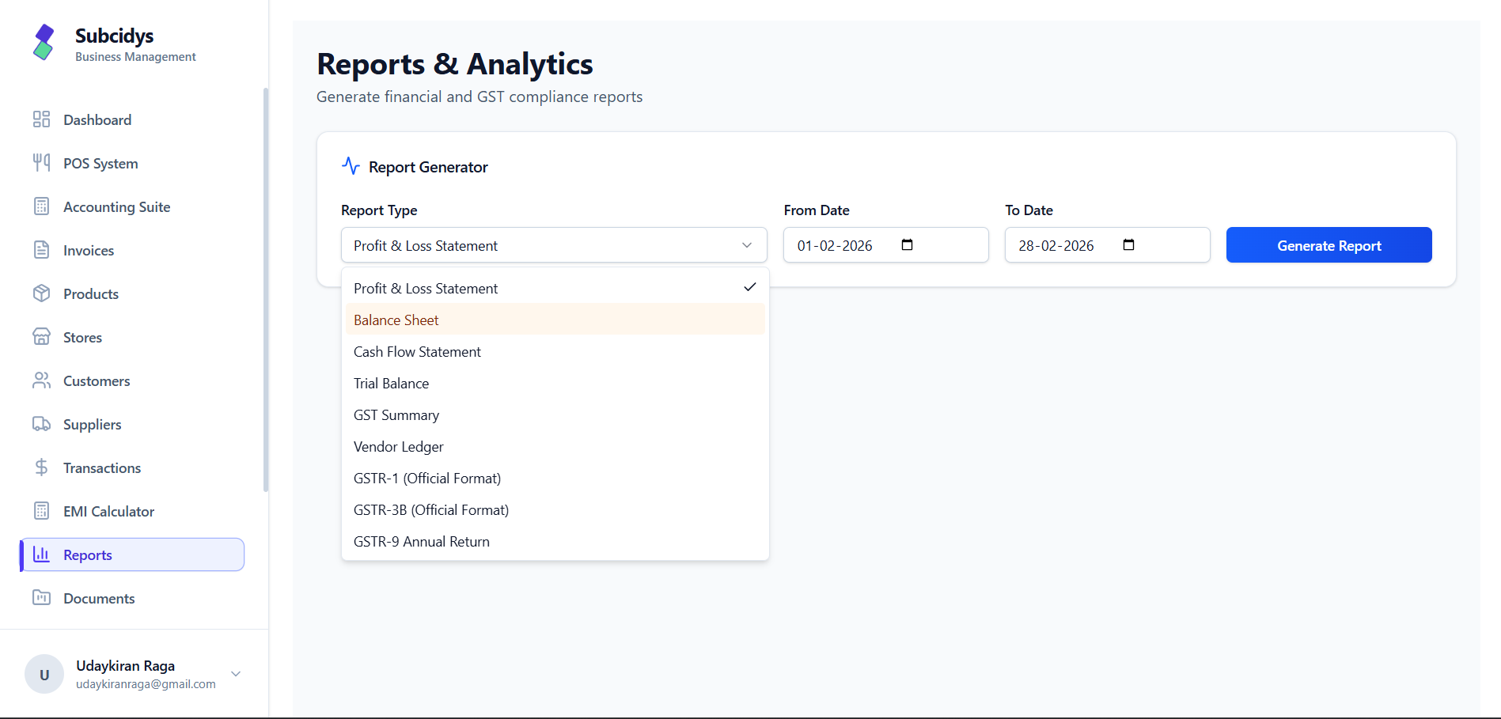Open Transactions in sidebar
The image size is (1501, 719).
pos(132,467)
